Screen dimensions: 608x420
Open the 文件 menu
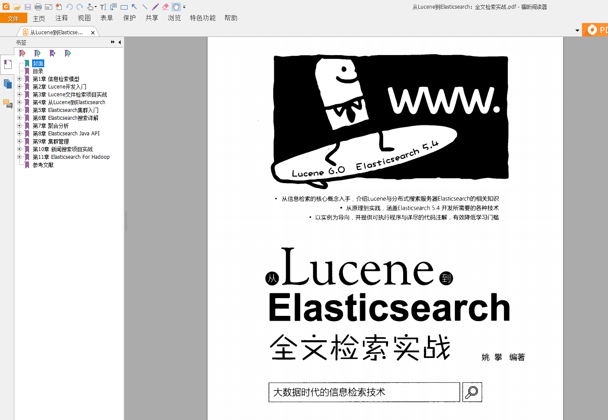click(13, 18)
